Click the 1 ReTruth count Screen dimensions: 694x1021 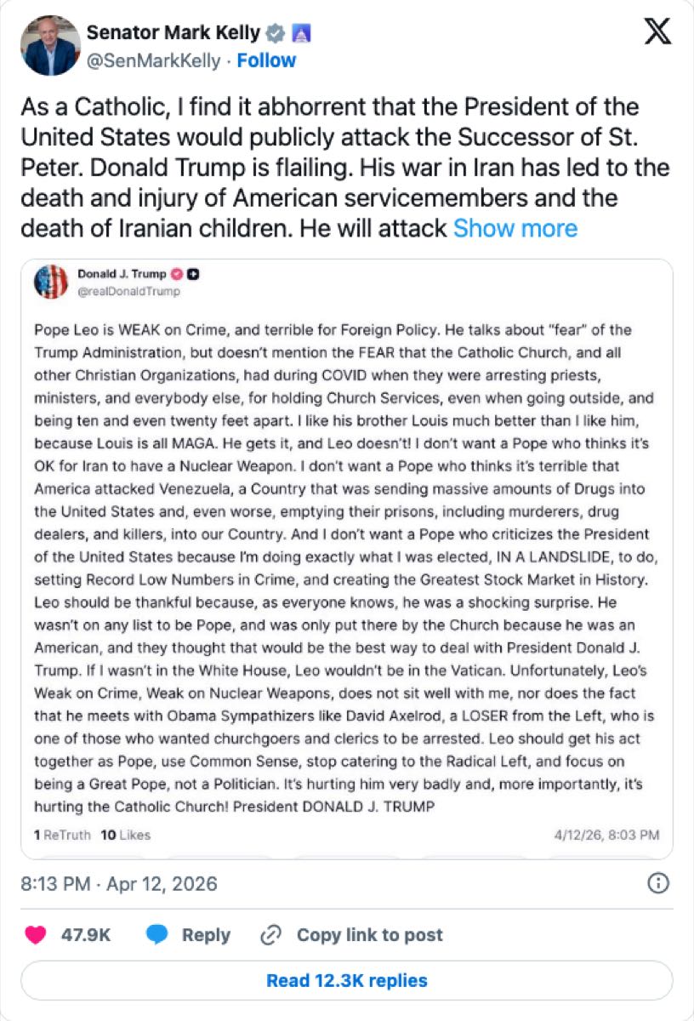point(62,835)
